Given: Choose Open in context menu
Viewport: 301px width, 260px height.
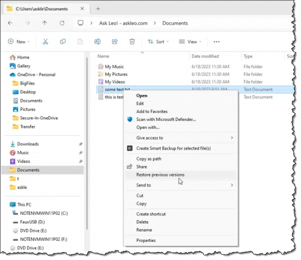Looking at the screenshot, I should [181, 96].
